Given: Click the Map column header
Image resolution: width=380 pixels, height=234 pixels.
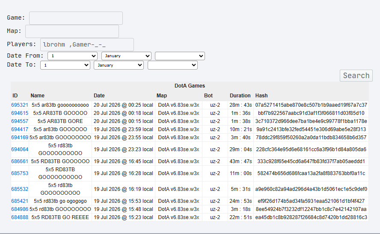Looking at the screenshot, I should (162, 96).
